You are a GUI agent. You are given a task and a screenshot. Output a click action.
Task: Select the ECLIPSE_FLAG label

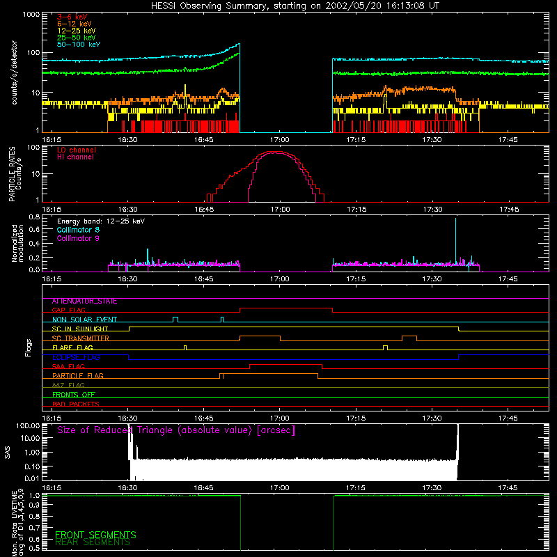[76, 357]
